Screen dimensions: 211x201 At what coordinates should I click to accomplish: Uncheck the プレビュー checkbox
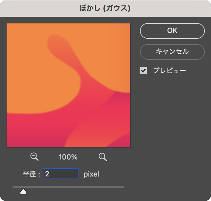coord(143,71)
